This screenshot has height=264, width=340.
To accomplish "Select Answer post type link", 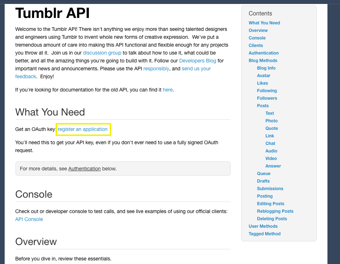I will [x=273, y=166].
